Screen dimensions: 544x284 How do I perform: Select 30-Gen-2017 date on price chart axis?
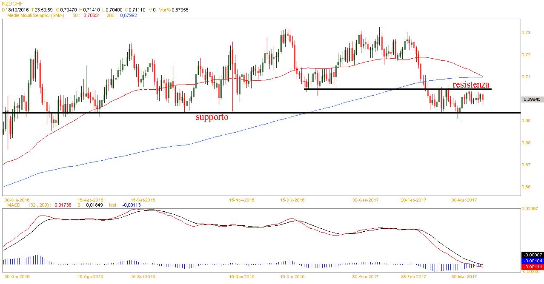point(366,199)
